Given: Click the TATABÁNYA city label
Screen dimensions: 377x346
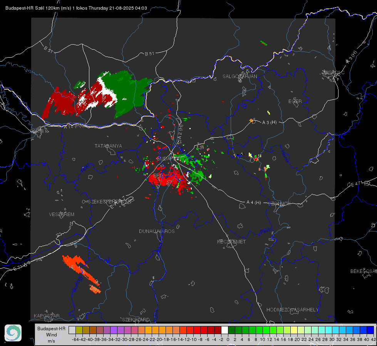Looking at the screenshot, I should 108,146.
